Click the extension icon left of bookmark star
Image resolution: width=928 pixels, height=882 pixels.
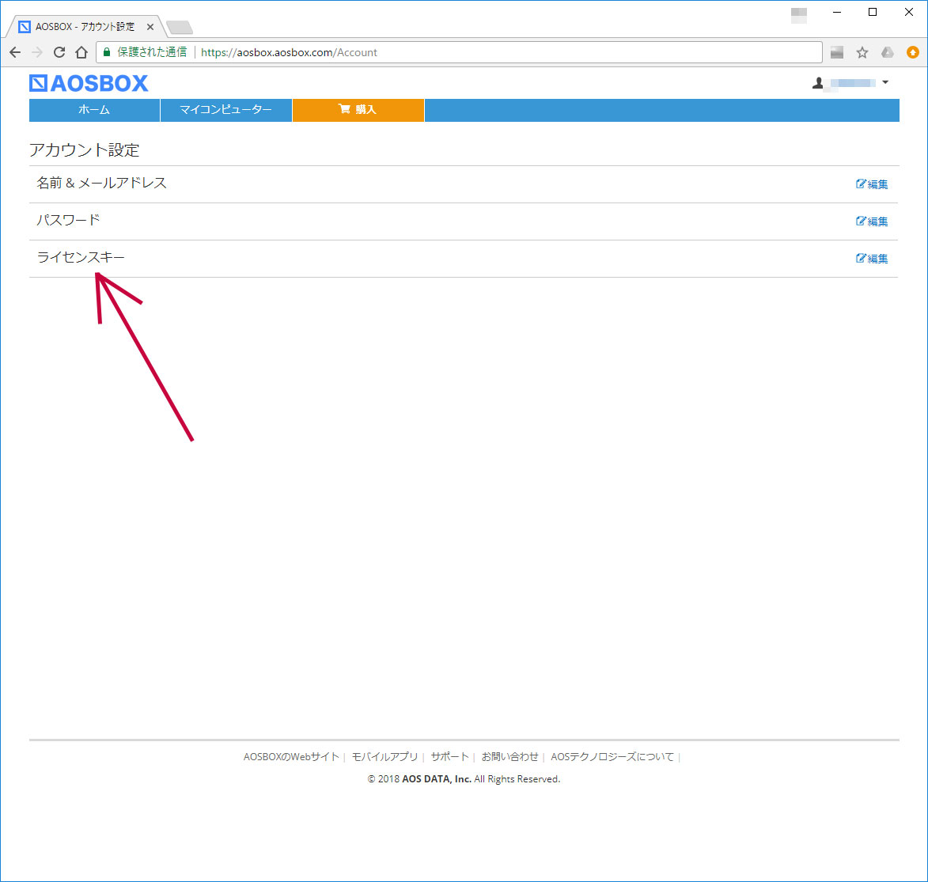point(837,53)
